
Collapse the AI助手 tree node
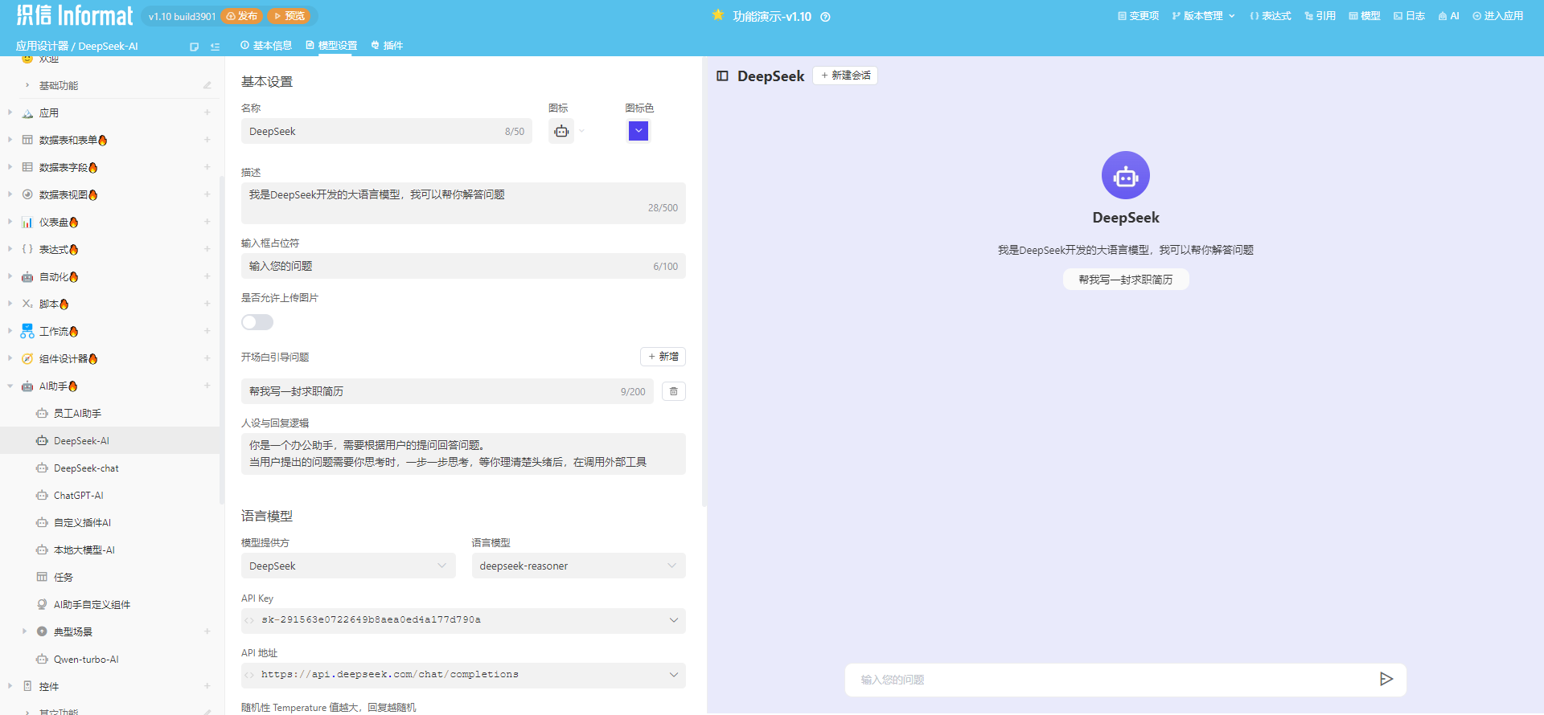tap(10, 386)
